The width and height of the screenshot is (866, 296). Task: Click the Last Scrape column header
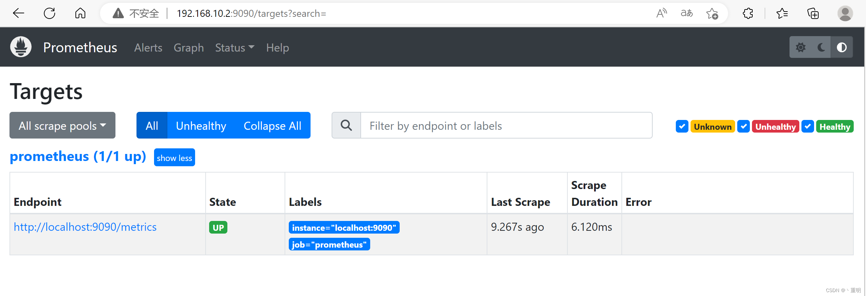click(x=521, y=202)
